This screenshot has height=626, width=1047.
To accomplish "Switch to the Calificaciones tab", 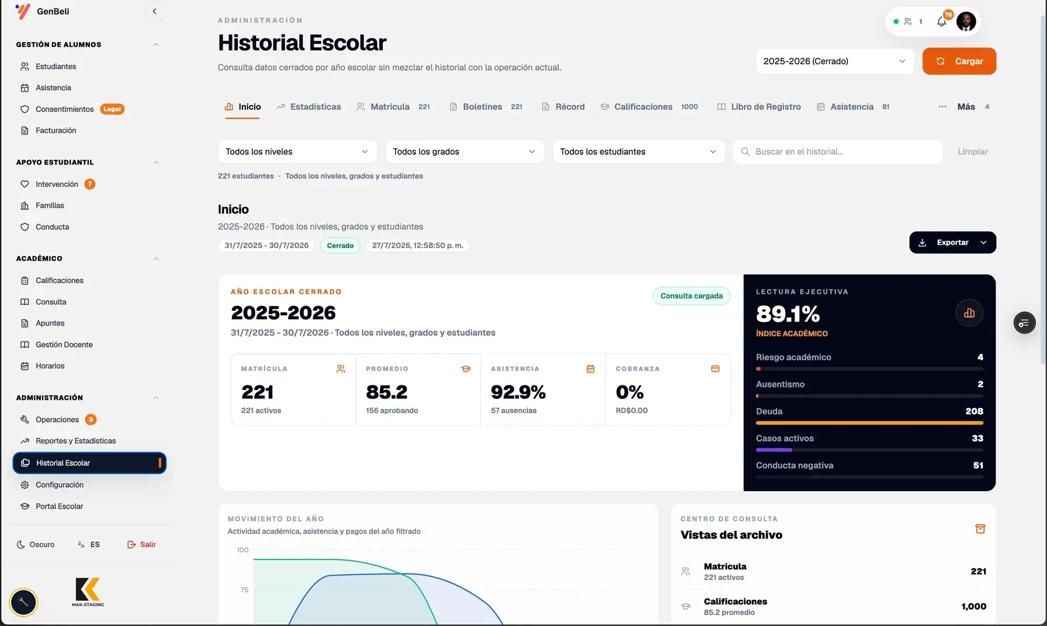I will [649, 107].
